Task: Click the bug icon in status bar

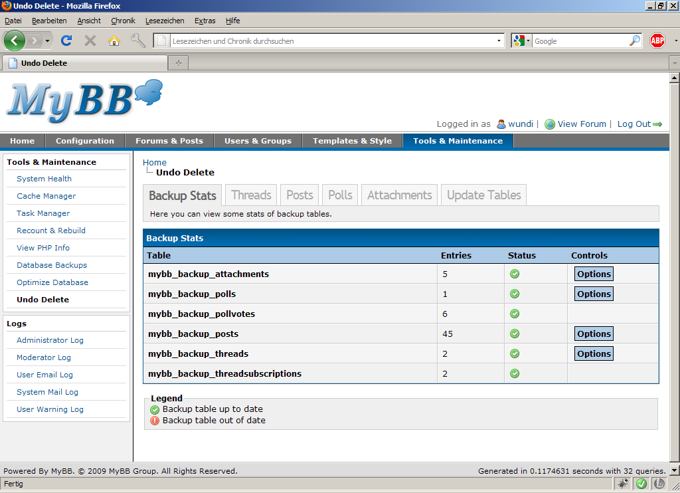Action: tap(623, 484)
